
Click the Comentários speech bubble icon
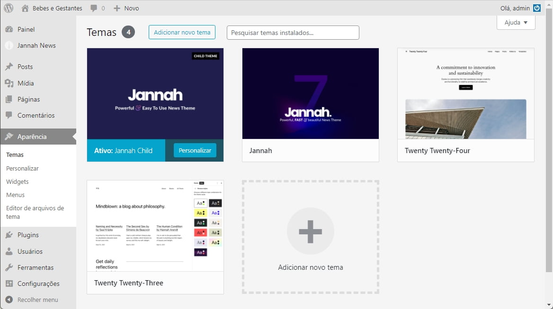[9, 115]
